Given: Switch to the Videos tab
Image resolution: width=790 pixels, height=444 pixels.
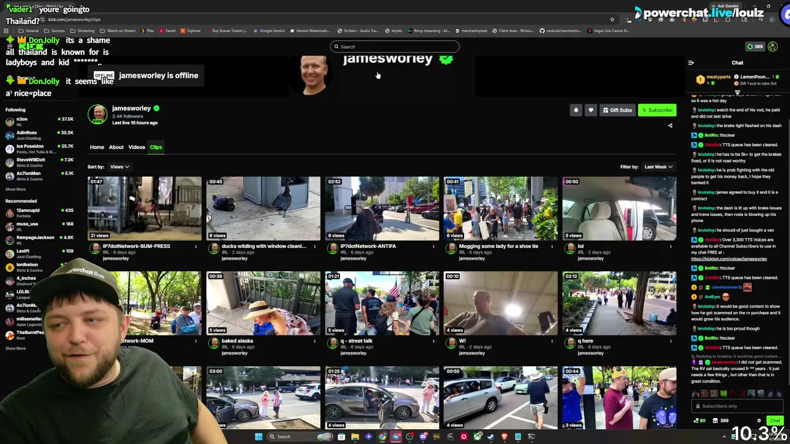Looking at the screenshot, I should (136, 147).
